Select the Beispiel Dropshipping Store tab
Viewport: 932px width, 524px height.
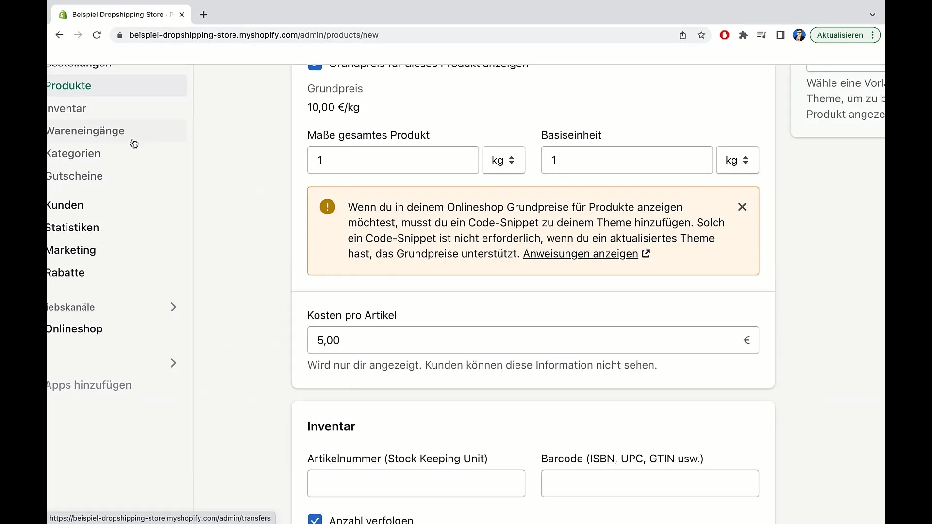(121, 15)
